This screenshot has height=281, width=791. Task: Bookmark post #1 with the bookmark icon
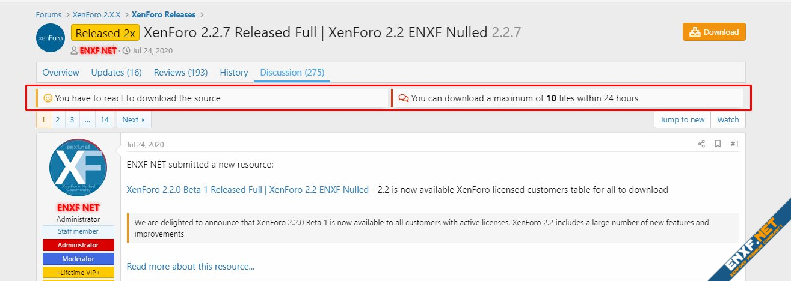(x=718, y=144)
